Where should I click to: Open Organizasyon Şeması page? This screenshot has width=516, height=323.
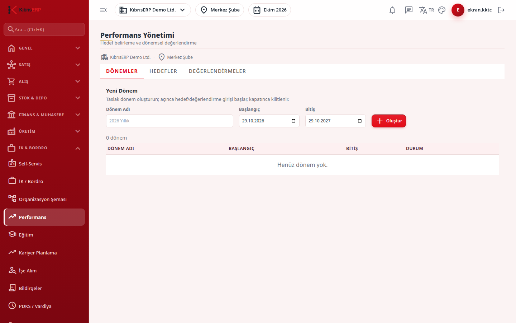pyautogui.click(x=44, y=199)
